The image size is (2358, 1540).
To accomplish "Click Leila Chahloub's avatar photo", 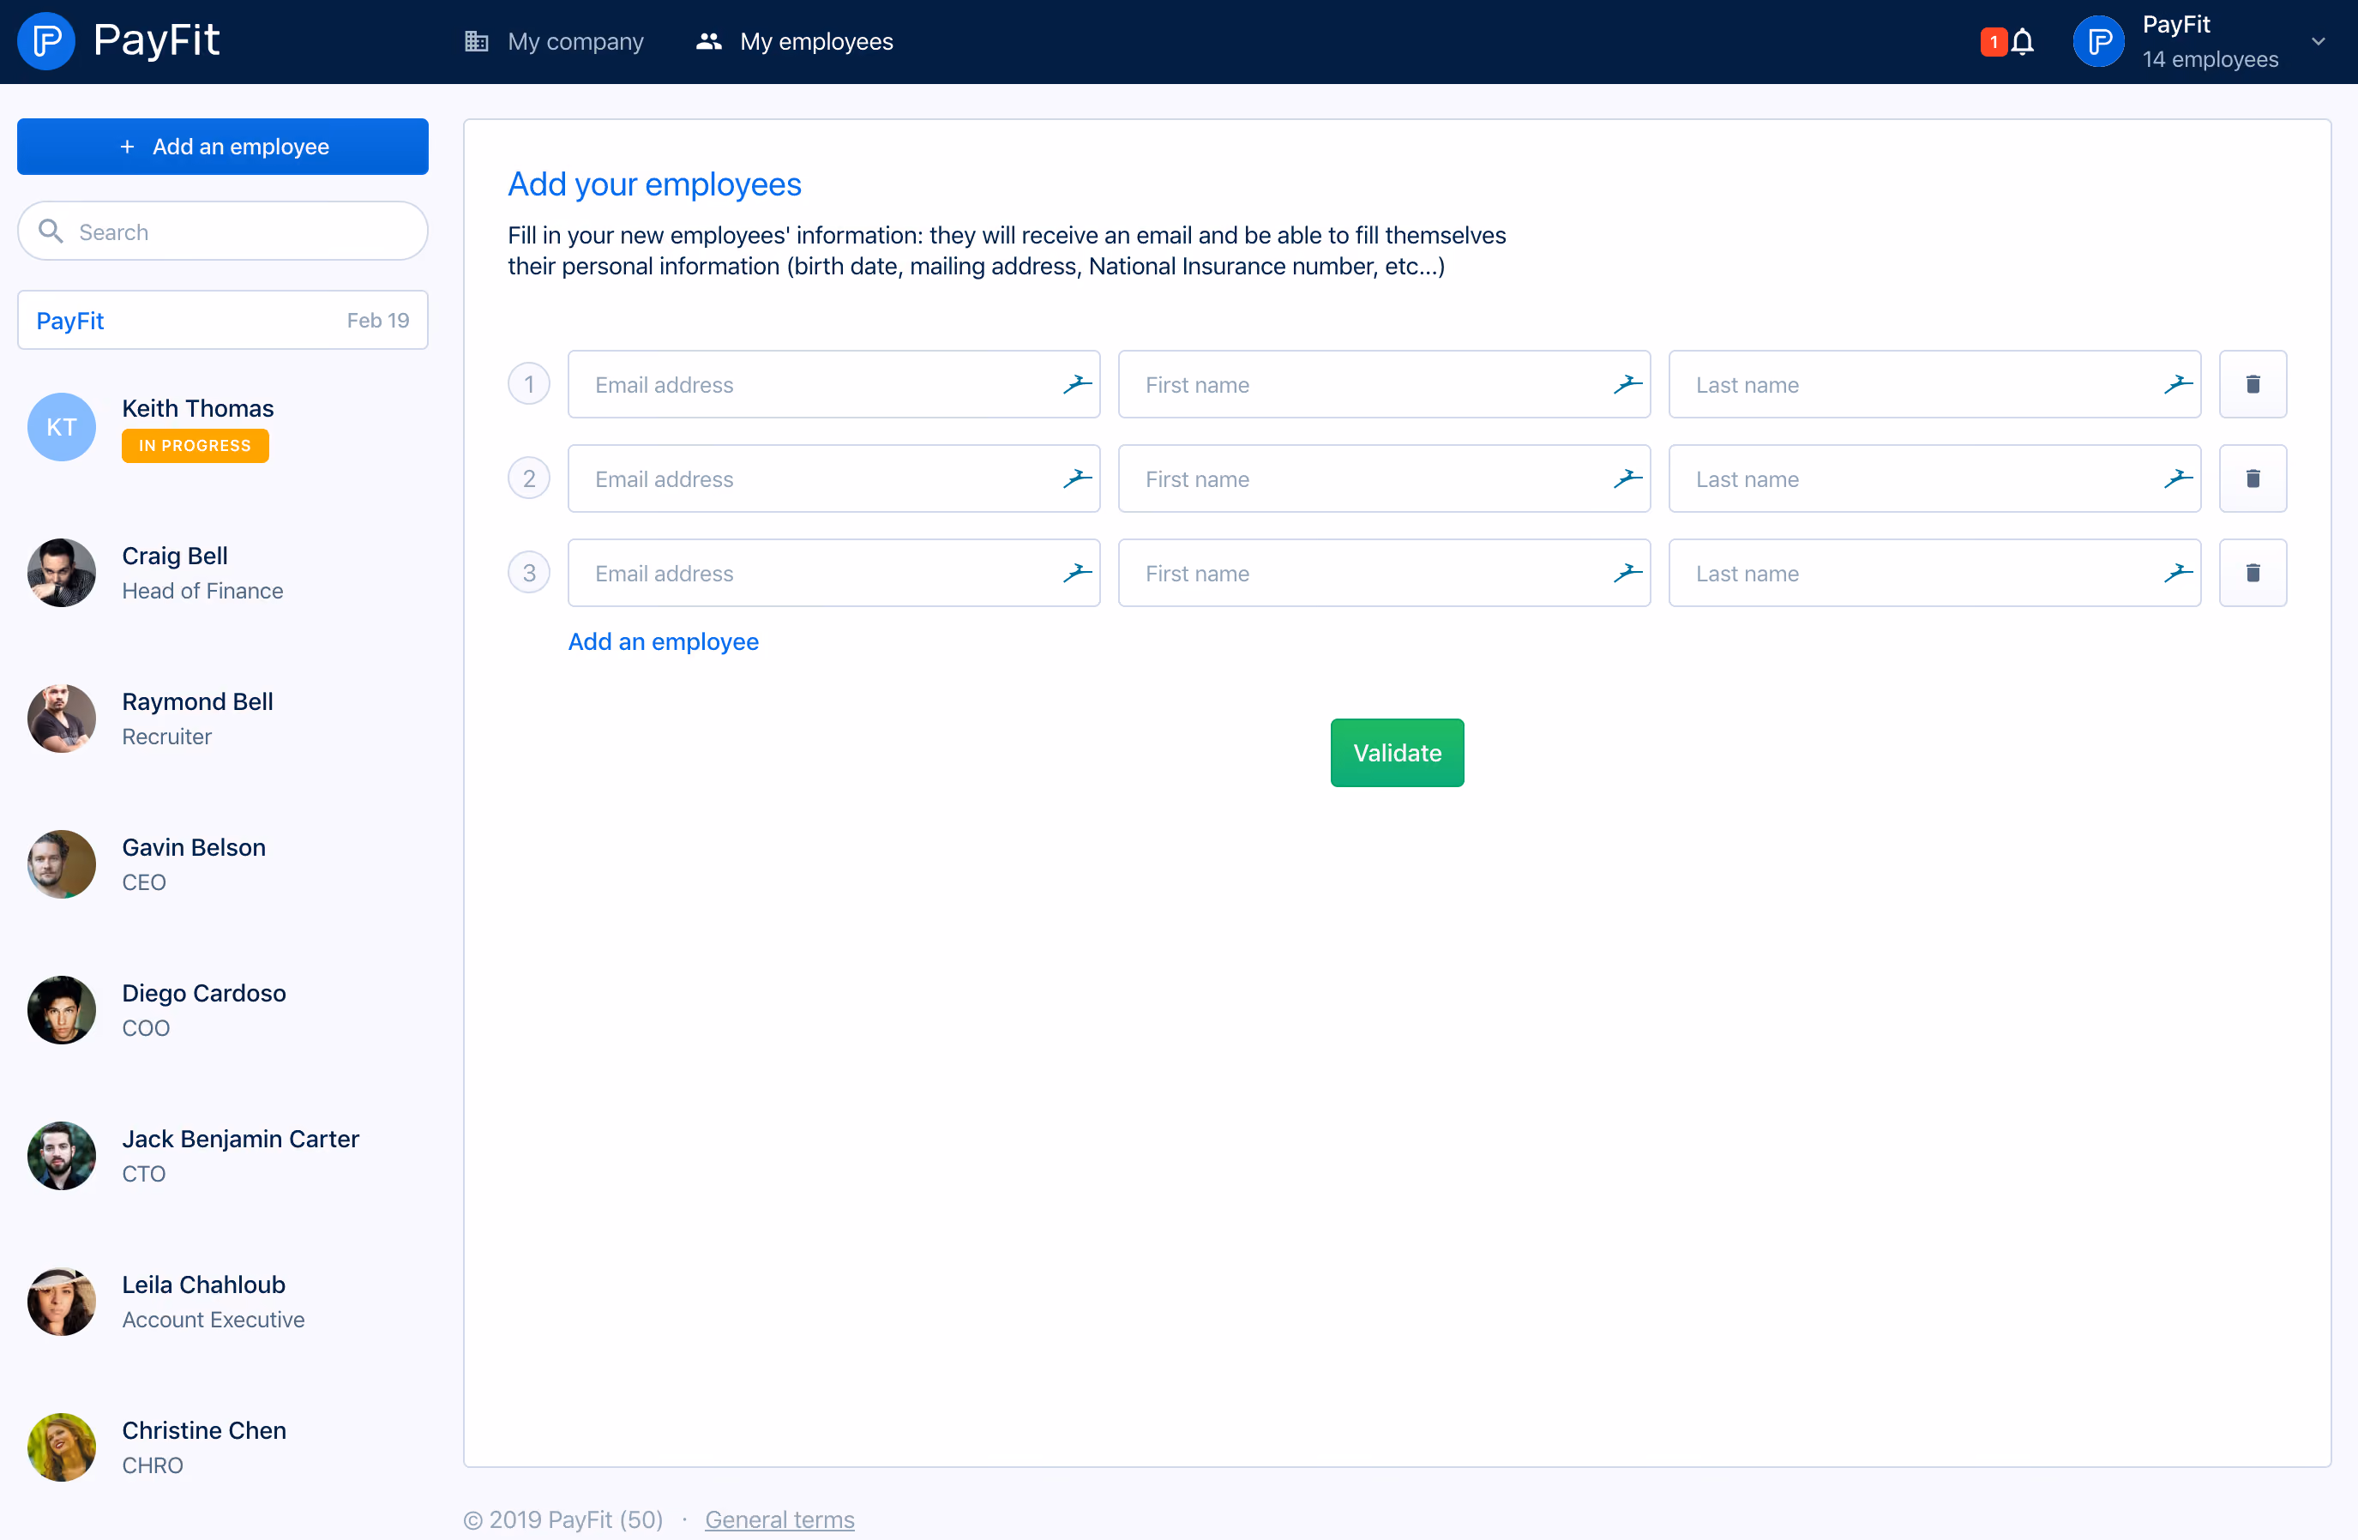I will (62, 1301).
